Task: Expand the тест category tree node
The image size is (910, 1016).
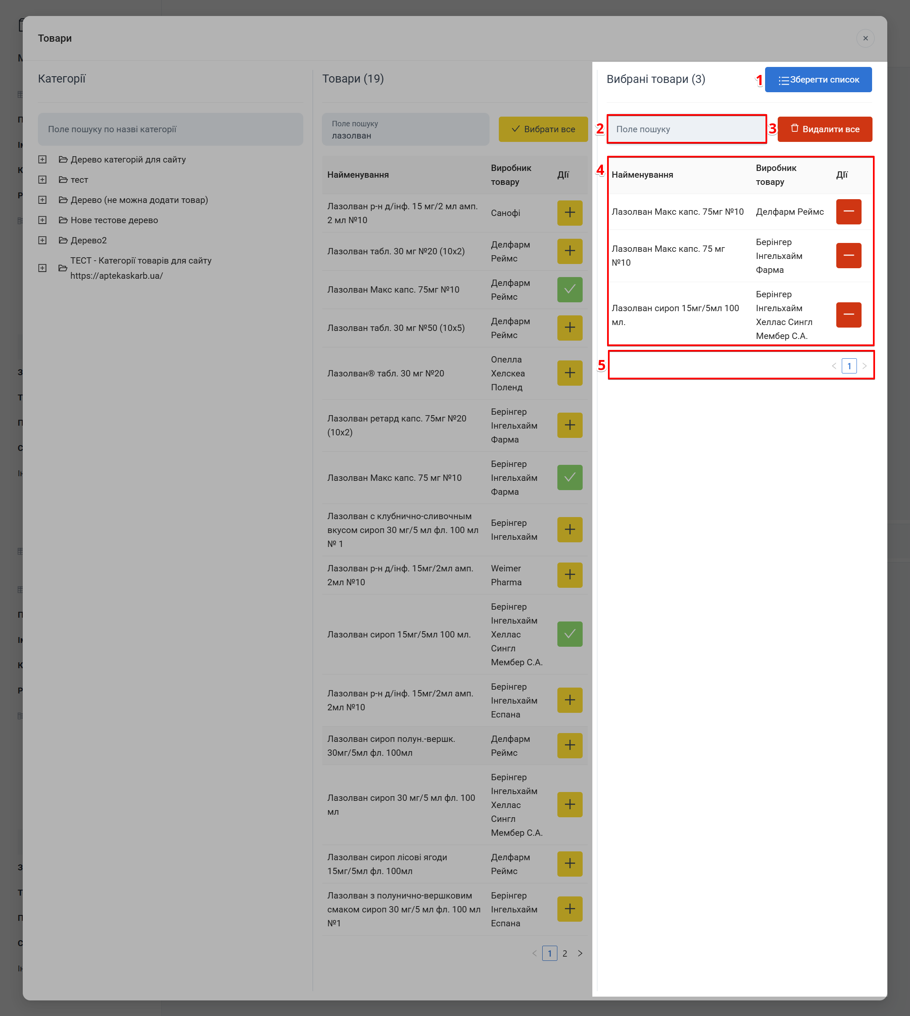Action: tap(43, 180)
